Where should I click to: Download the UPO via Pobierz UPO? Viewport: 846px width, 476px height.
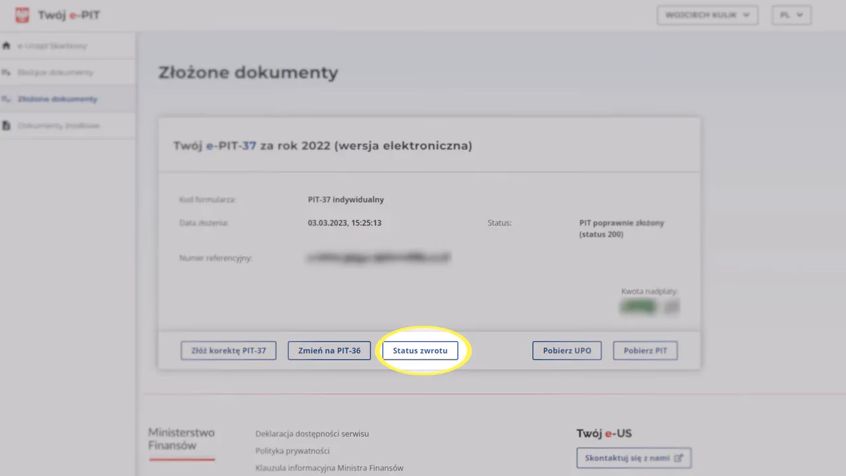566,350
